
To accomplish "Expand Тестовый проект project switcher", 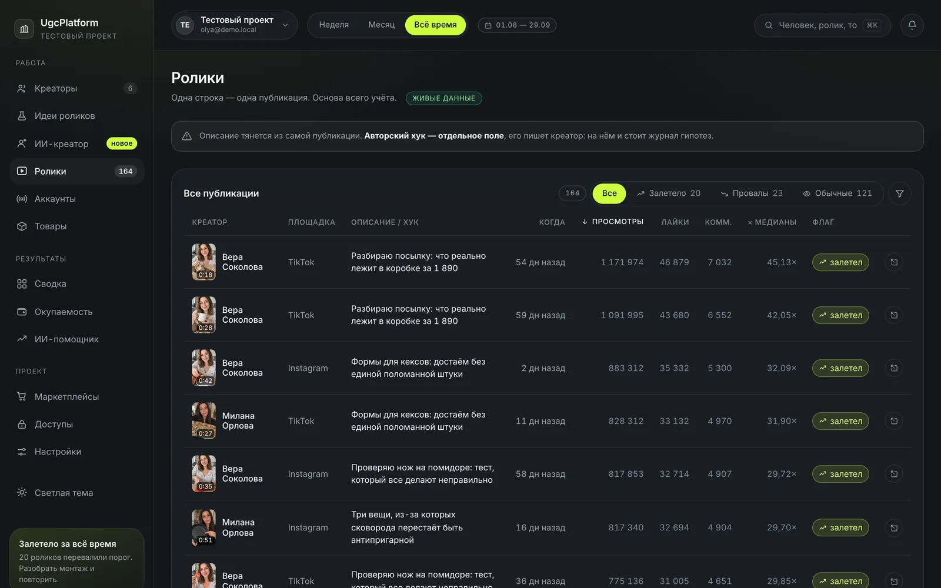I will 235,25.
